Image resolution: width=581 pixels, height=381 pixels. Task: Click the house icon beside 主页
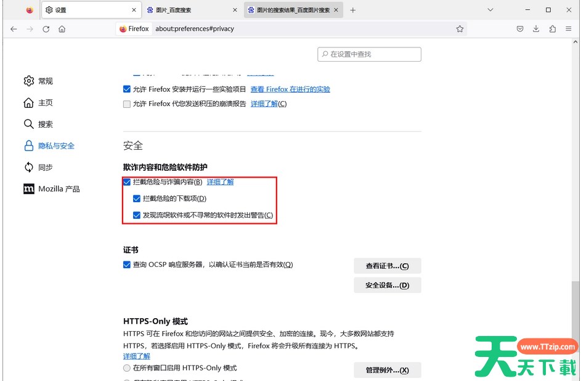pos(28,103)
